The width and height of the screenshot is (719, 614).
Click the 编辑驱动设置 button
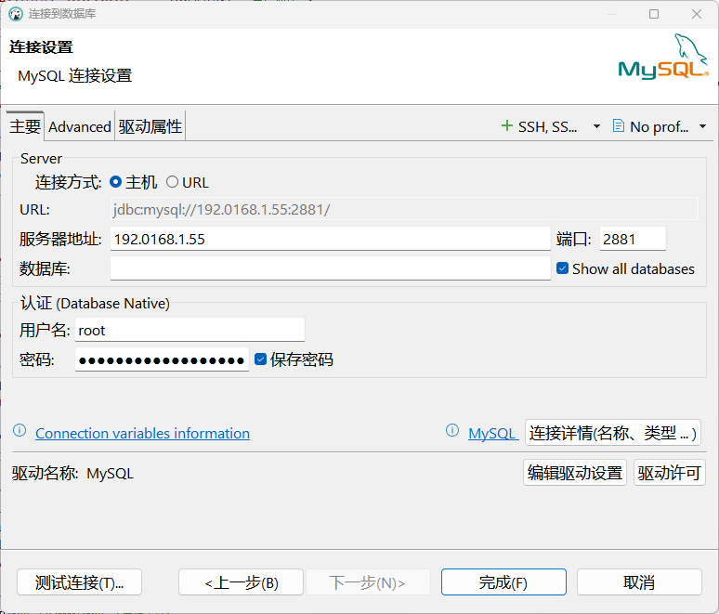click(575, 473)
